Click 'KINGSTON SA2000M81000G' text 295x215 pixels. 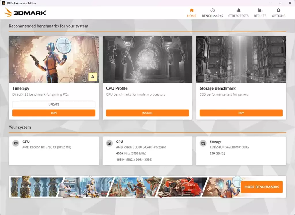click(229, 147)
